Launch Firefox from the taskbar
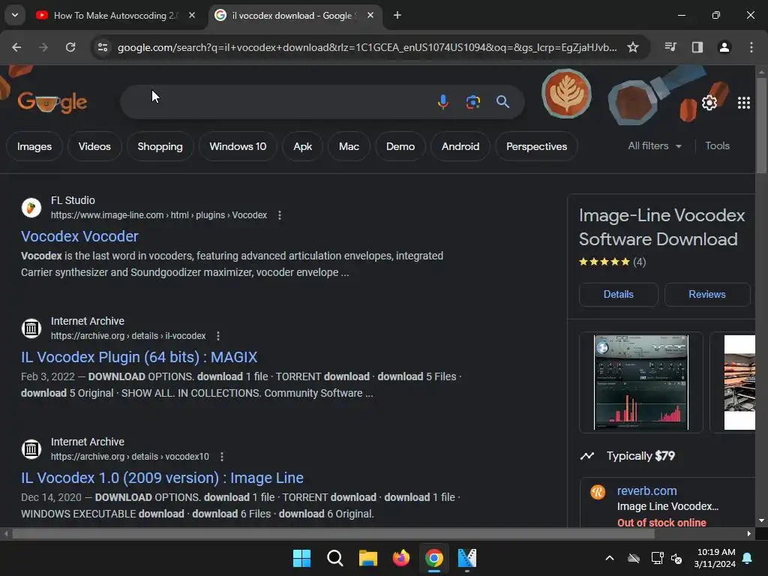The width and height of the screenshot is (768, 576). pyautogui.click(x=401, y=558)
